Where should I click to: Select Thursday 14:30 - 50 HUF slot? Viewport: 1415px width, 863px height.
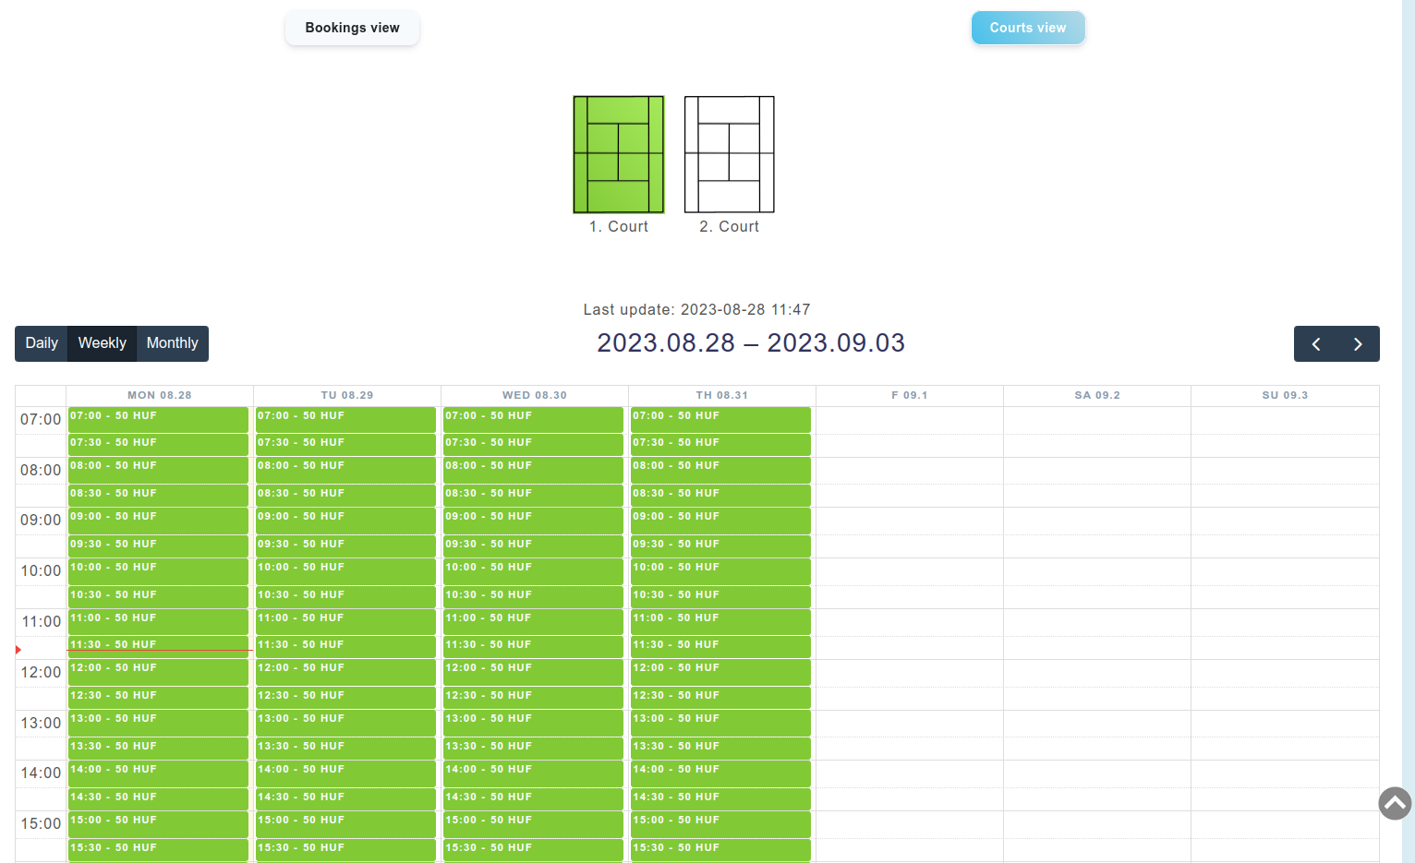coord(720,798)
